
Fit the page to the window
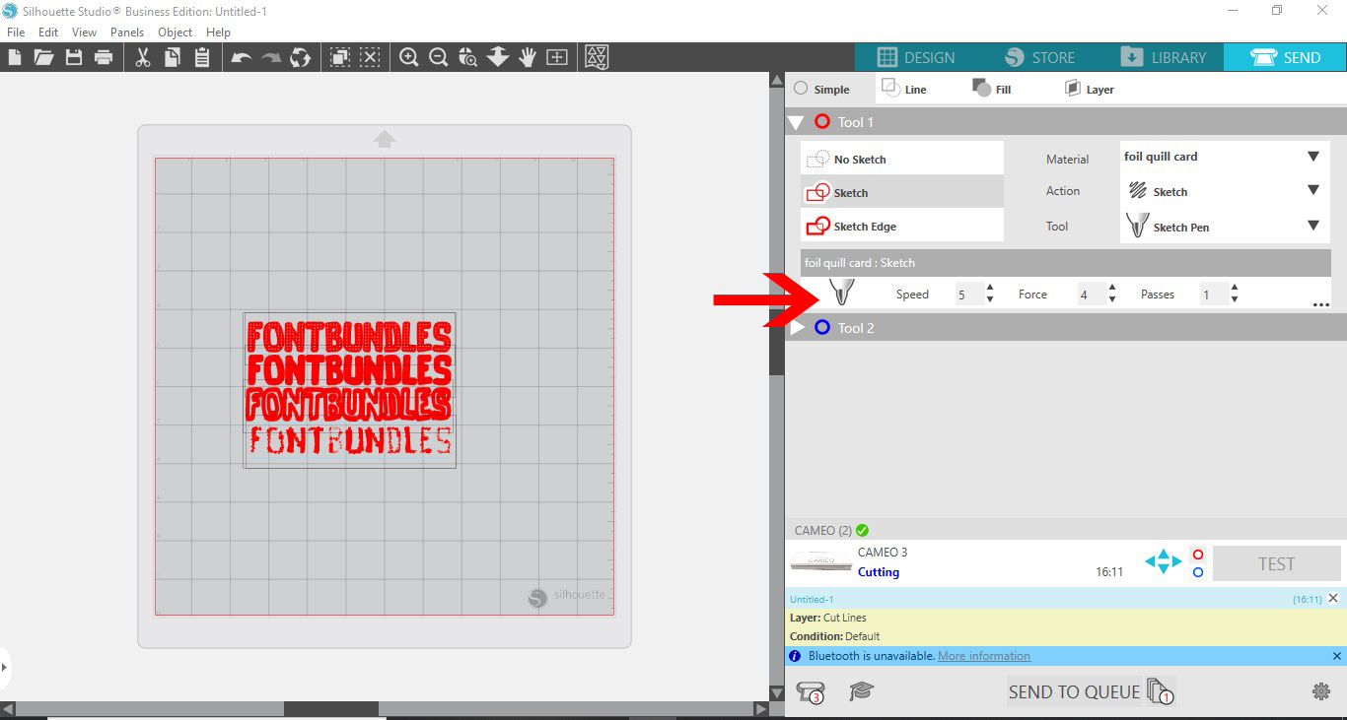(x=557, y=57)
